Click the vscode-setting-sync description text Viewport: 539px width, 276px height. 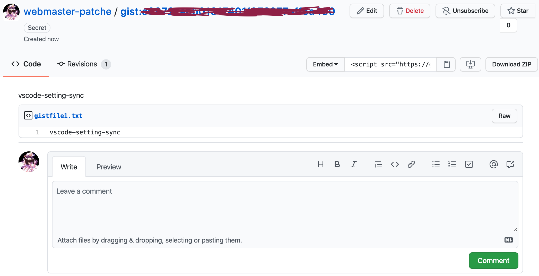(51, 96)
